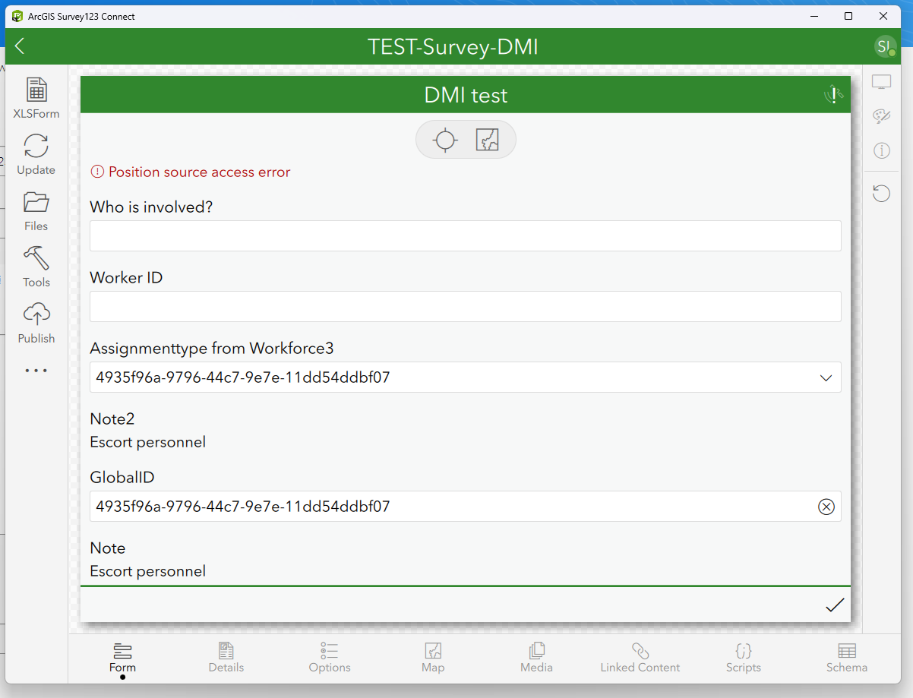Image resolution: width=913 pixels, height=698 pixels.
Task: Switch to the Form tab
Action: click(122, 658)
